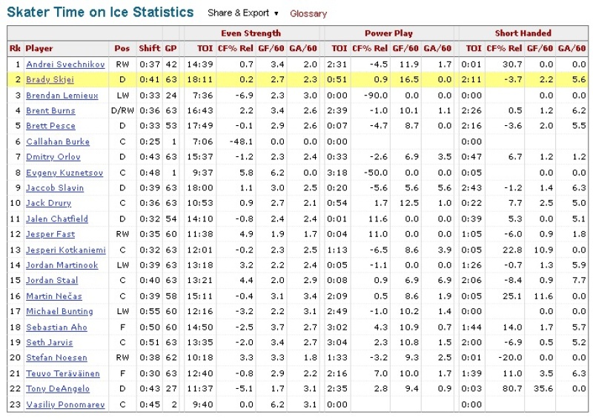This screenshot has width=593, height=420.
Task: Click Jesperi Kotkaniemi player link
Action: [66, 250]
